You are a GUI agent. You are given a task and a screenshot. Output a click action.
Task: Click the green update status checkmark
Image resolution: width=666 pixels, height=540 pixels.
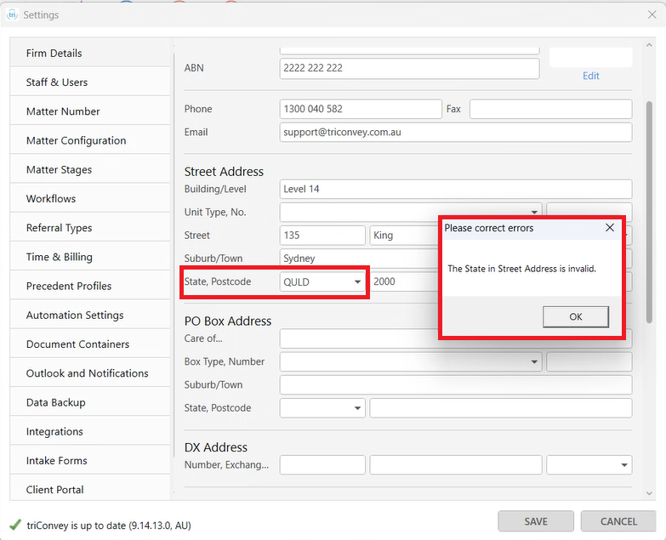point(14,525)
